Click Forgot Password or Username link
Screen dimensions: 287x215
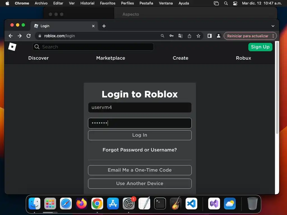(x=140, y=150)
